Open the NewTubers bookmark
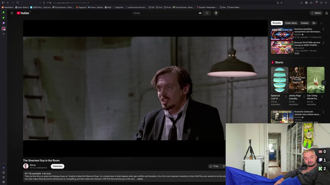Image resolution: width=330 pixels, height=185 pixels. pyautogui.click(x=7, y=7)
